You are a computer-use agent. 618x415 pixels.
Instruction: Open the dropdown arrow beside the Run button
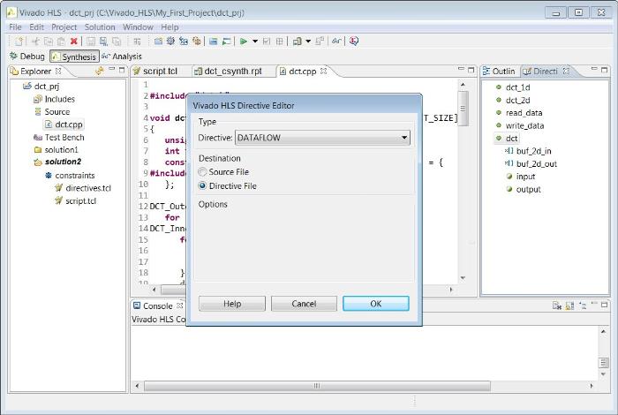tap(255, 41)
